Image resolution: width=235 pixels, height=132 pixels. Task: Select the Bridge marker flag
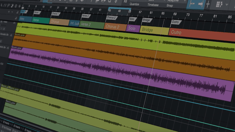click(x=147, y=20)
